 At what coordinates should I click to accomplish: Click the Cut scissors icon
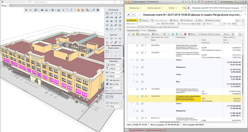[x=63, y=11]
